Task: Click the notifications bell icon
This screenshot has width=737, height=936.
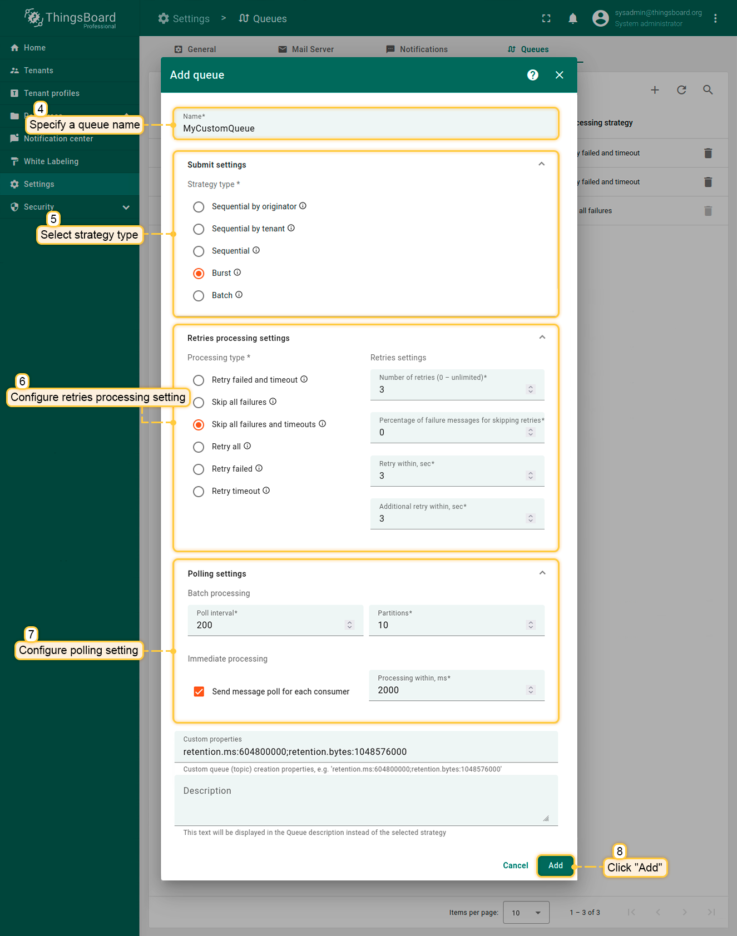Action: point(572,19)
